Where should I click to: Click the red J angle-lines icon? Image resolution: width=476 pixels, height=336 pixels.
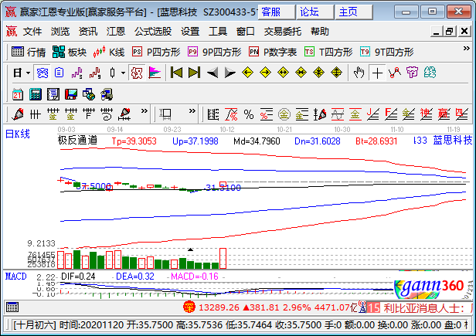(x=373, y=114)
